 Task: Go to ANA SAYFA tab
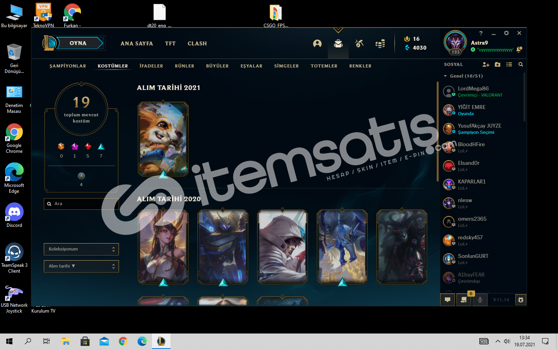tap(137, 43)
